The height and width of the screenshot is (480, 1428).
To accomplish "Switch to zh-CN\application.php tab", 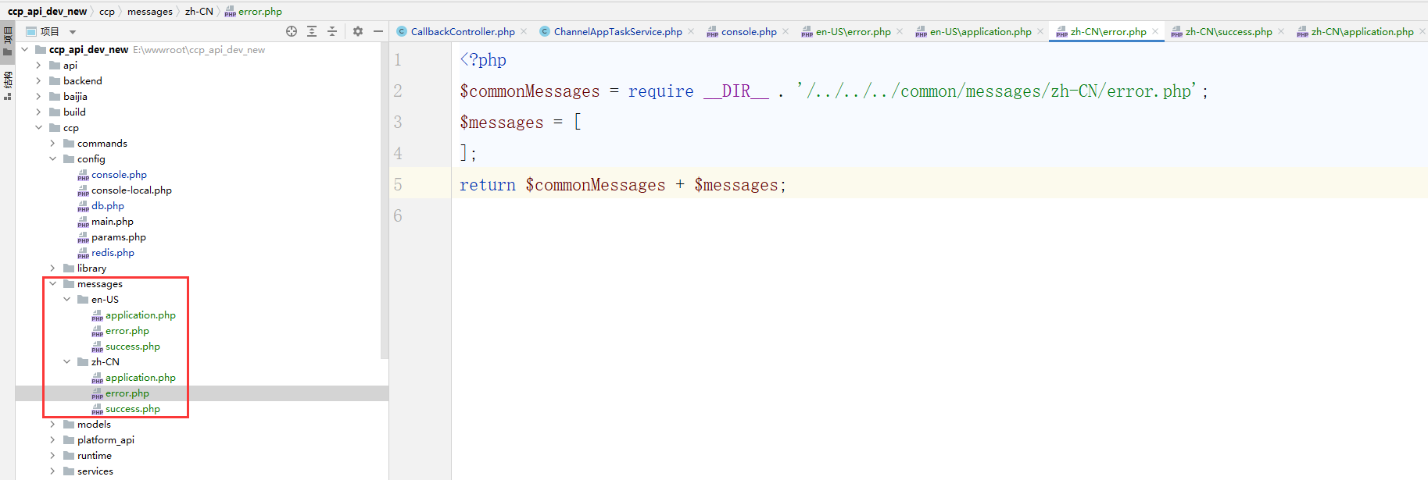I will [x=1362, y=31].
